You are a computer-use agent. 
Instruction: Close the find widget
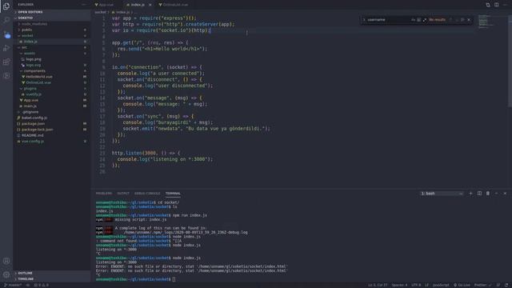click(x=469, y=19)
